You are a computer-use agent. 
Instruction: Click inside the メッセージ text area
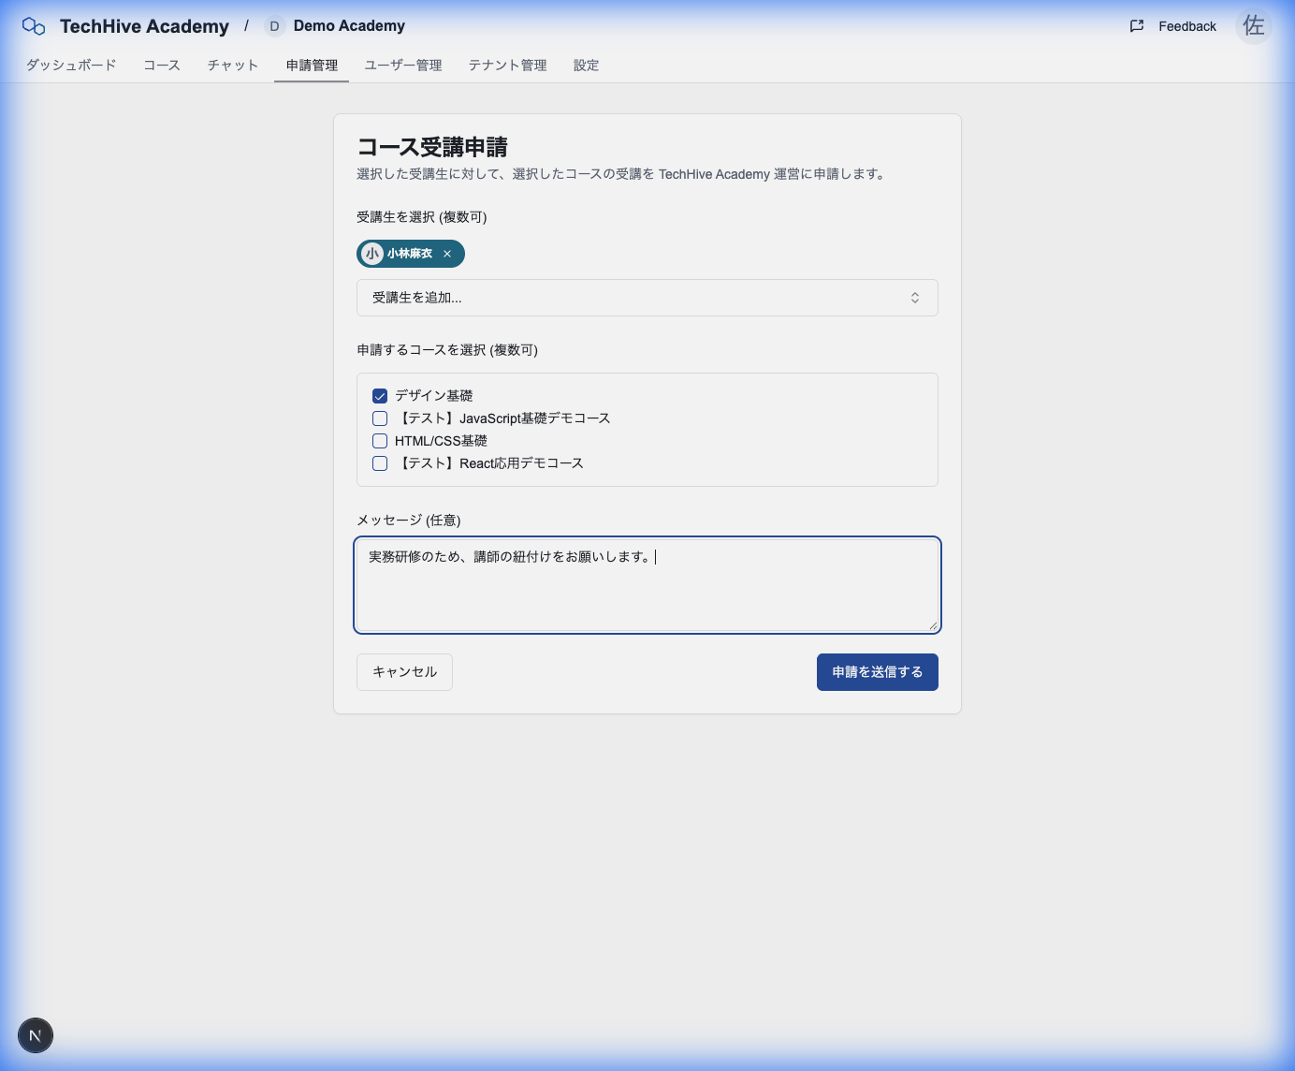pyautogui.click(x=647, y=585)
